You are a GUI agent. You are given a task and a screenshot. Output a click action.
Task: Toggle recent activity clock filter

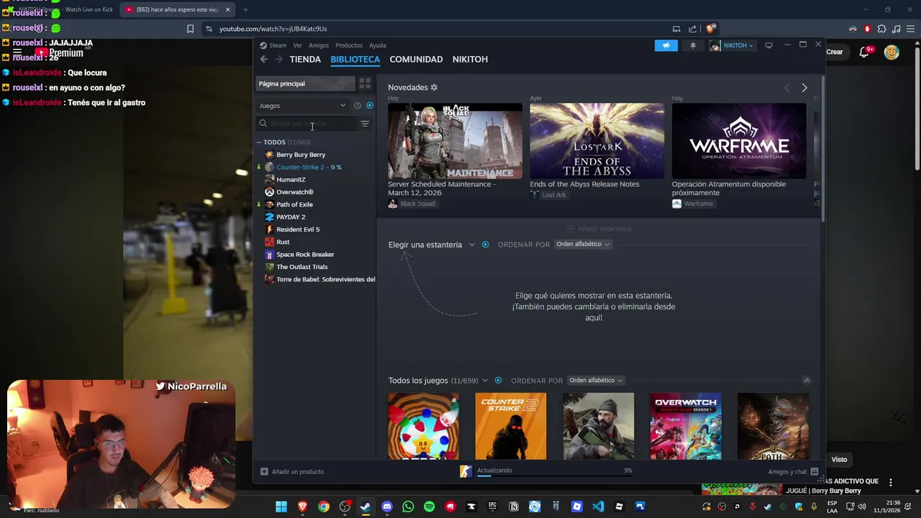pos(358,106)
